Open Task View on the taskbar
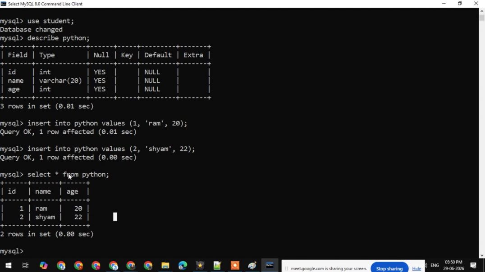 pos(26,265)
